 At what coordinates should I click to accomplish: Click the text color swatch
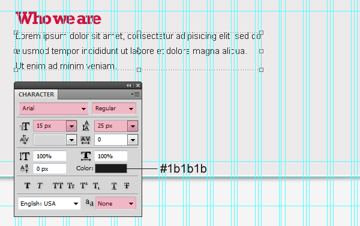coord(111,168)
